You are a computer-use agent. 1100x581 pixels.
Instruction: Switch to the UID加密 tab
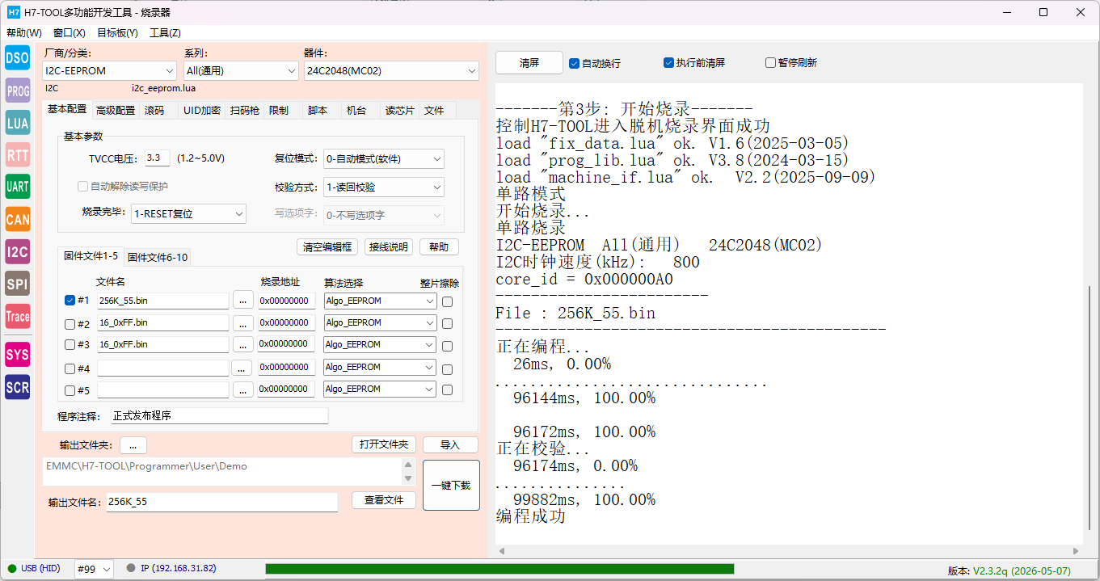coord(202,111)
